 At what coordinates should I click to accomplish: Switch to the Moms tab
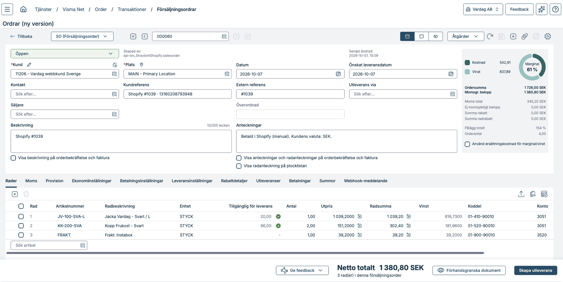pos(31,181)
